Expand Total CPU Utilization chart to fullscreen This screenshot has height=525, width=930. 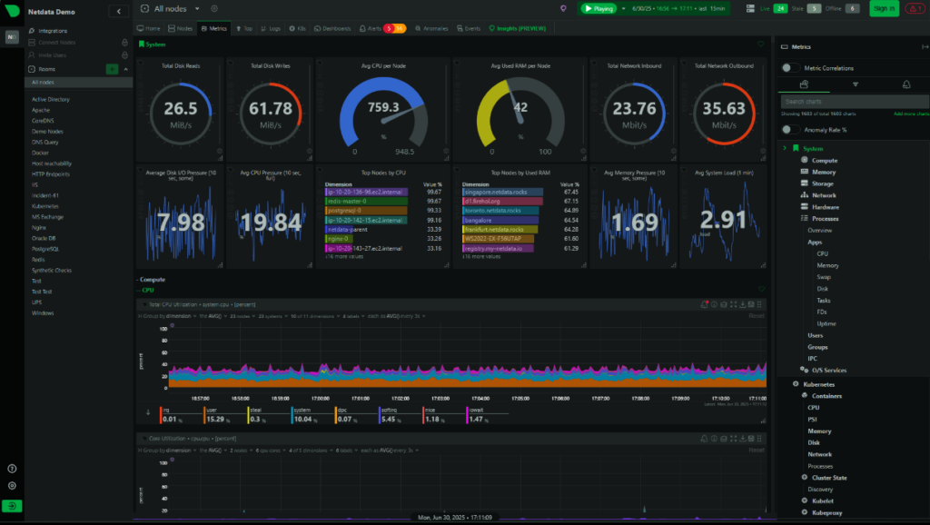[x=733, y=304]
